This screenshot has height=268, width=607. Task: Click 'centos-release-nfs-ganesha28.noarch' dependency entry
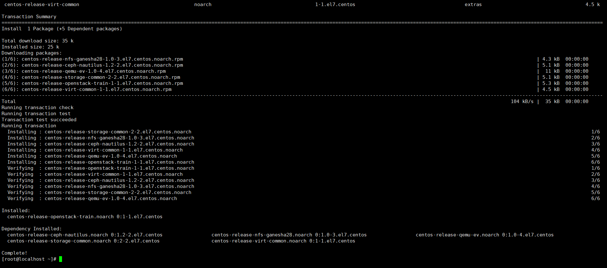(289, 235)
